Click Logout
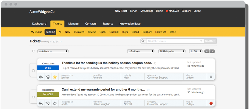 pyautogui.click(x=197, y=11)
